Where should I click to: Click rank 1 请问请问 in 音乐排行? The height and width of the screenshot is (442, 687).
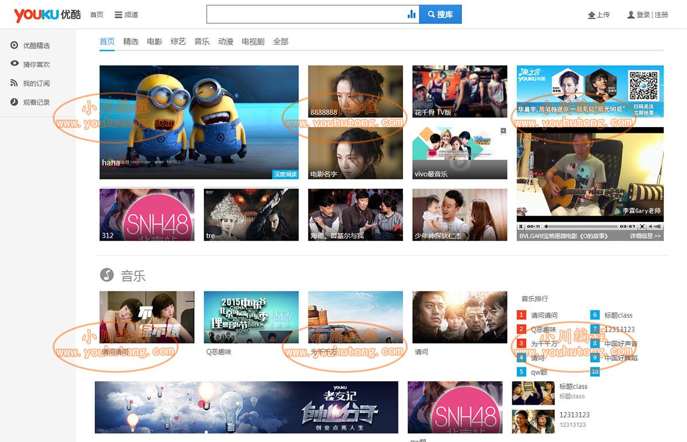[x=544, y=315]
